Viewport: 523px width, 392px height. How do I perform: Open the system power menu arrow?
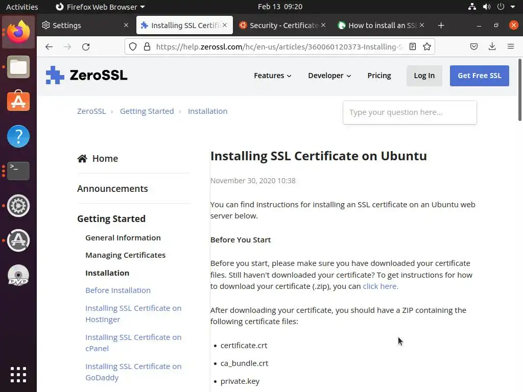pyautogui.click(x=513, y=7)
